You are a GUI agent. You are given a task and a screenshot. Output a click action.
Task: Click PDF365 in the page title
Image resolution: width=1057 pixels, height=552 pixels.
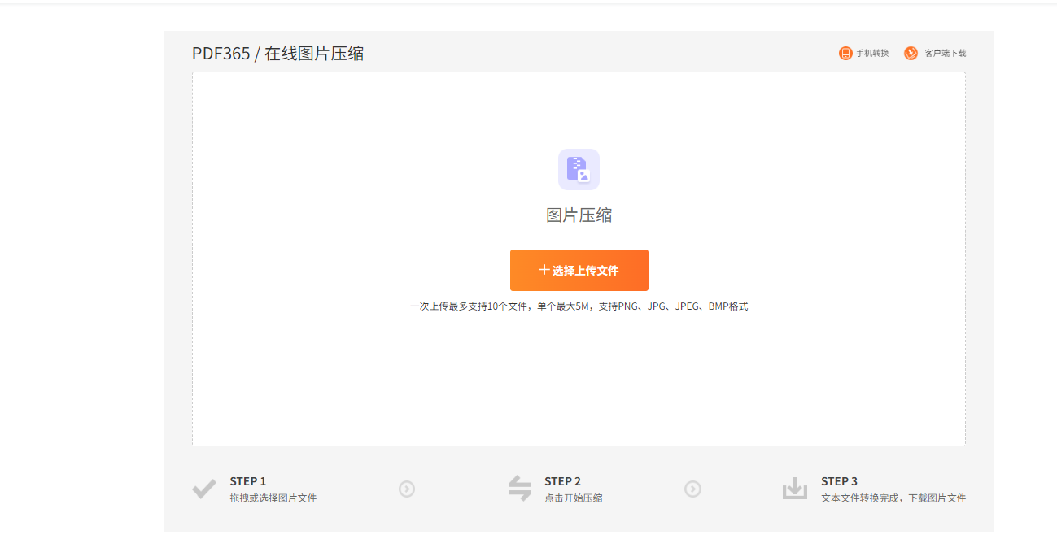coord(221,54)
